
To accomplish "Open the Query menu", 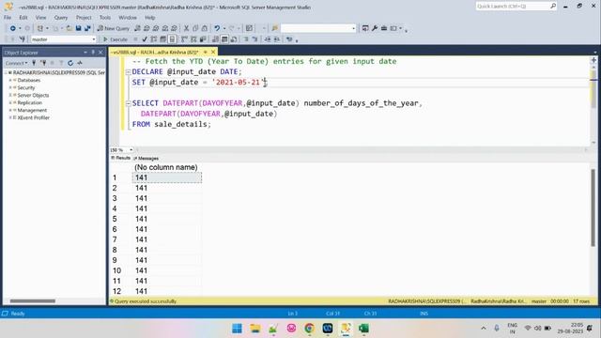I will click(x=60, y=18).
